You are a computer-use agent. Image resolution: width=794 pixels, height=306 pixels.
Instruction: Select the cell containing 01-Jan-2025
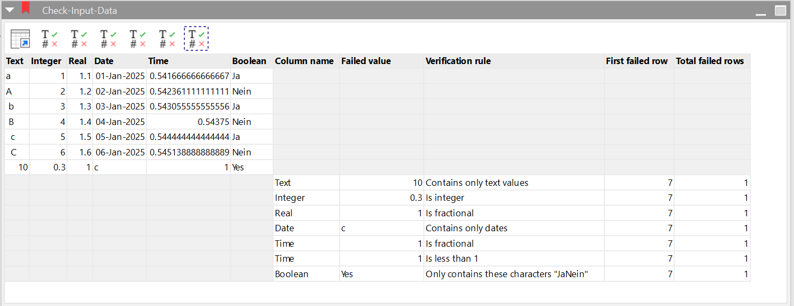click(x=120, y=76)
